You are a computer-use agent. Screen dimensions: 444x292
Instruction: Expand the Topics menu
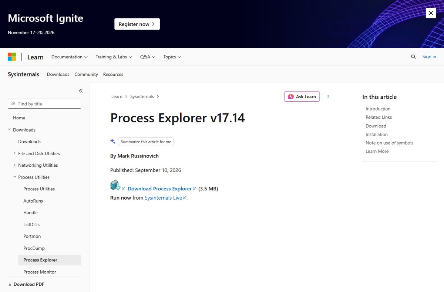pos(172,57)
